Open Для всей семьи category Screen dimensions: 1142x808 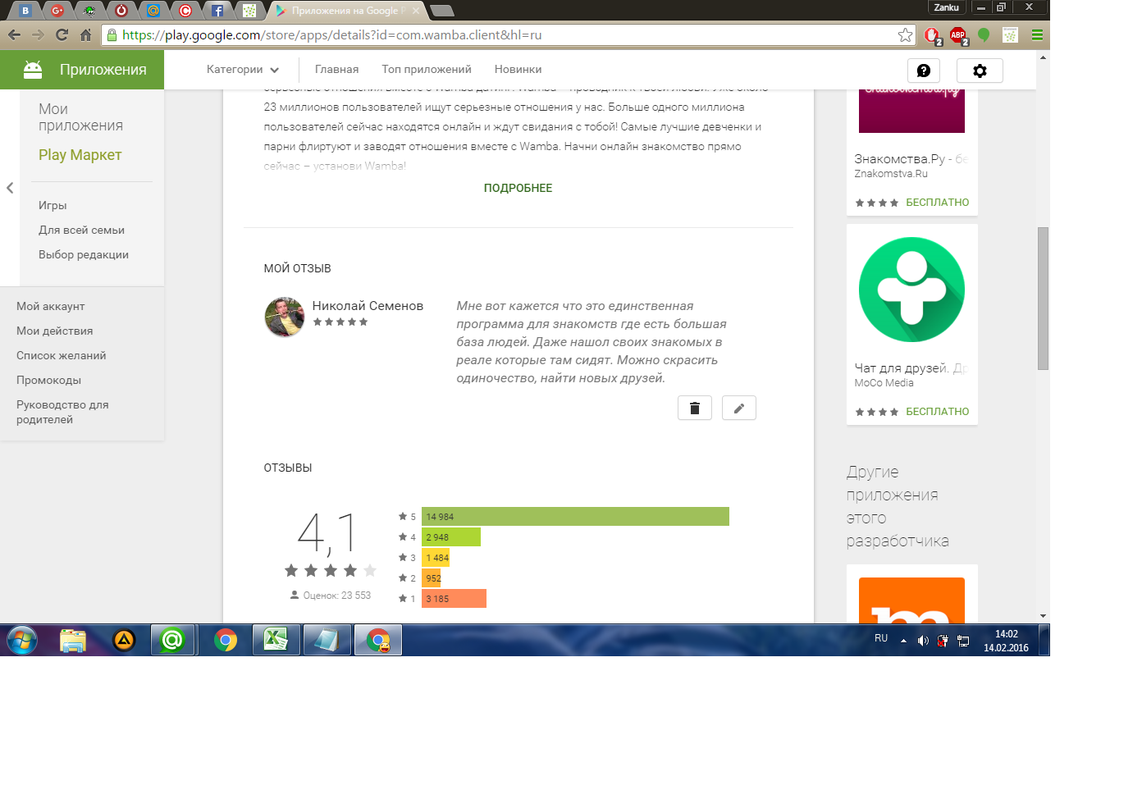tap(81, 231)
